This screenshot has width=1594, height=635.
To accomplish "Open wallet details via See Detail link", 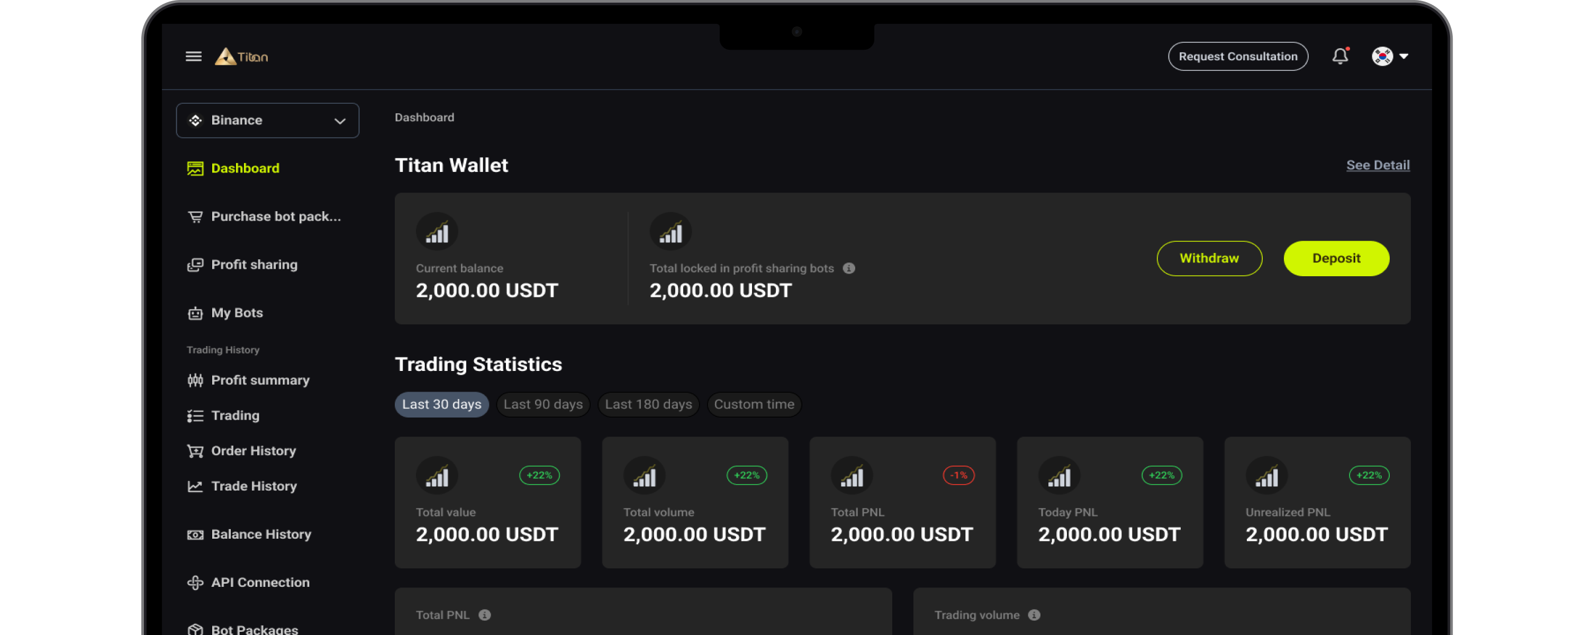I will [1378, 165].
